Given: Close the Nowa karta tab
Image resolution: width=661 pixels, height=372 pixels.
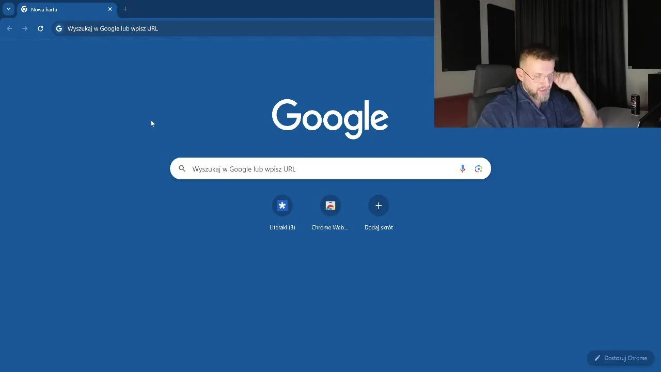Looking at the screenshot, I should [x=110, y=9].
